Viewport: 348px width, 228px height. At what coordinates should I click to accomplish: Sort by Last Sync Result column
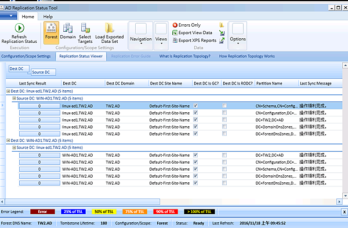click(x=32, y=83)
